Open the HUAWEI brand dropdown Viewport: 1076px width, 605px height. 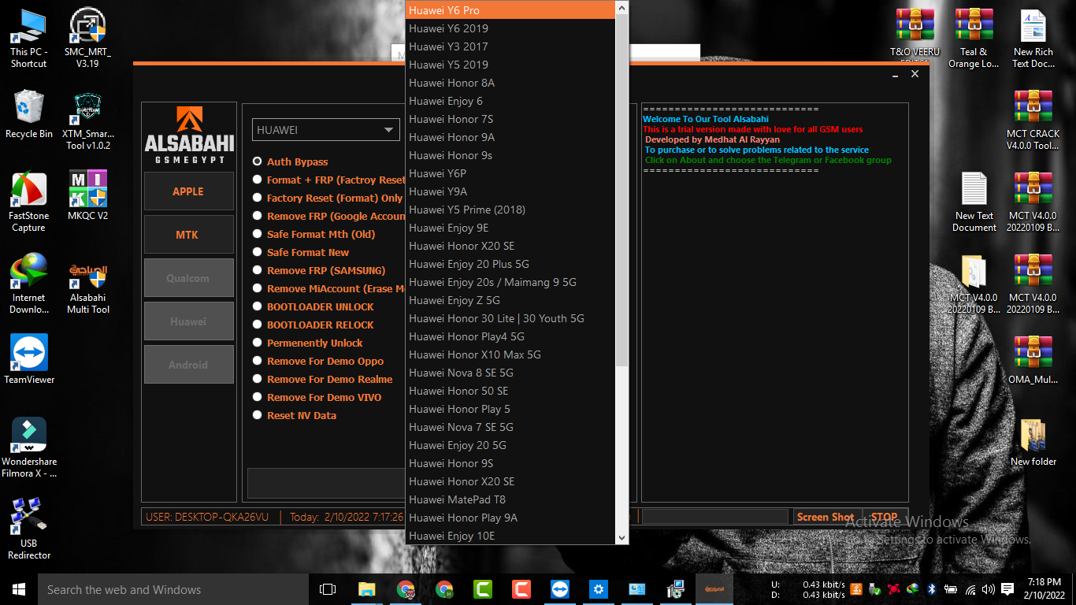tap(326, 130)
